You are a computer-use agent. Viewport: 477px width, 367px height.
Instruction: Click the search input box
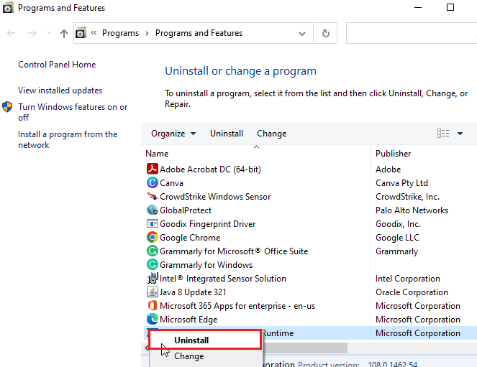click(x=412, y=33)
